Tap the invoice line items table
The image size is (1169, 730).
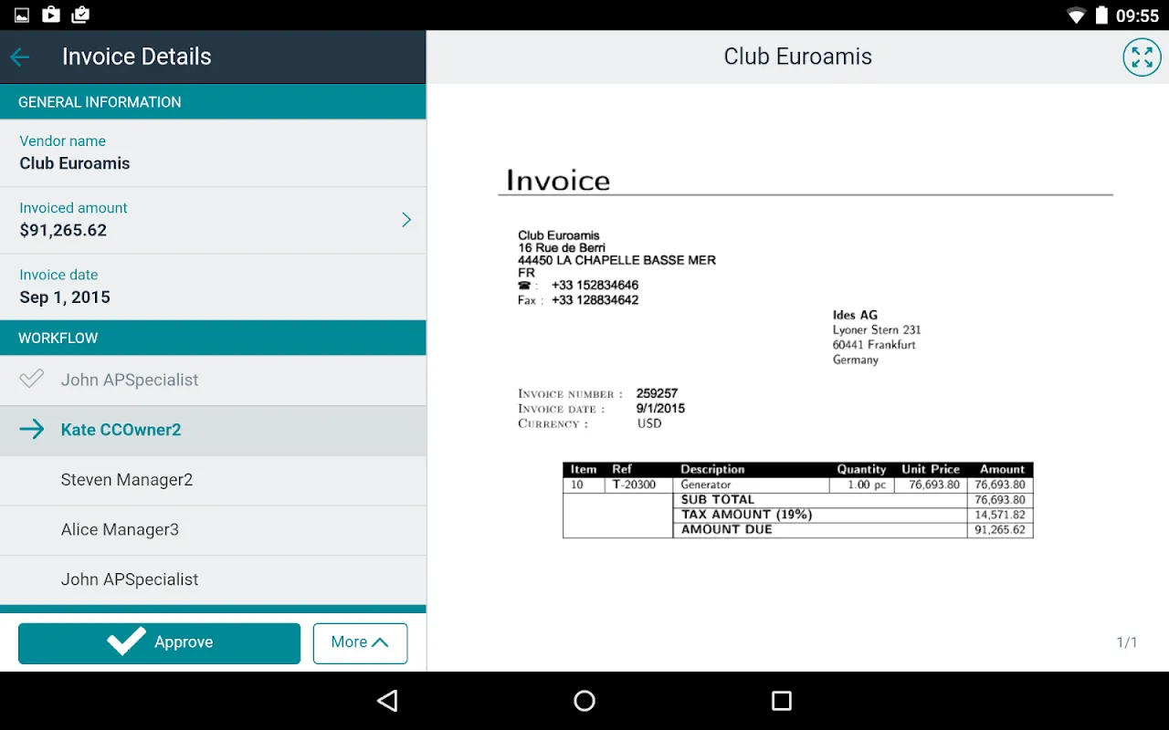tap(797, 500)
